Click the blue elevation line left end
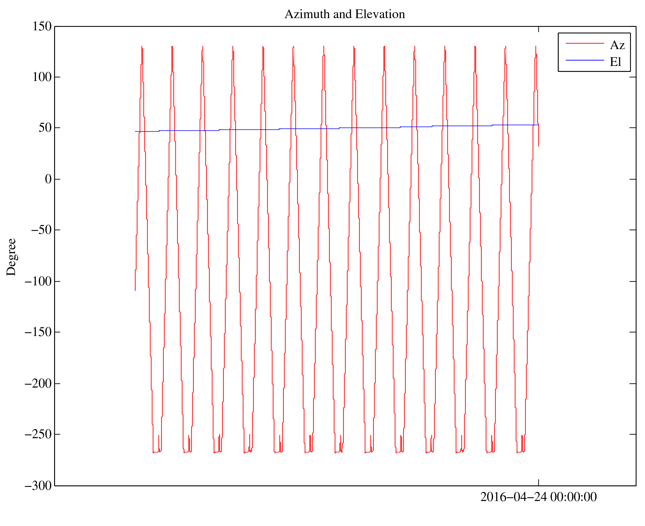 pyautogui.click(x=136, y=132)
